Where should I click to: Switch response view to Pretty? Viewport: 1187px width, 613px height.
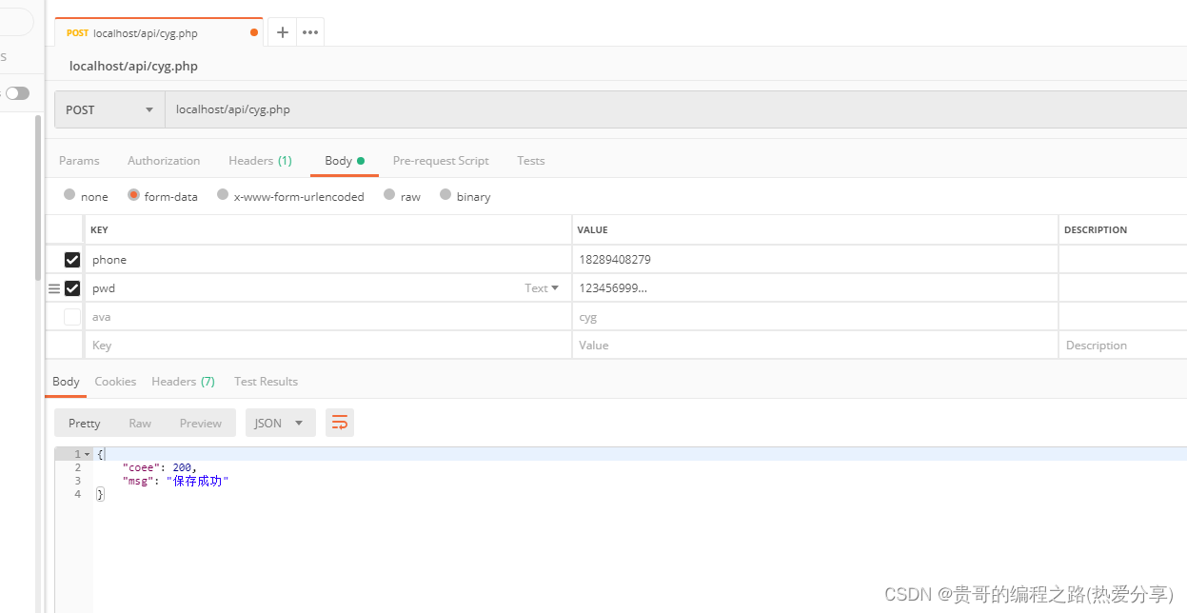85,423
